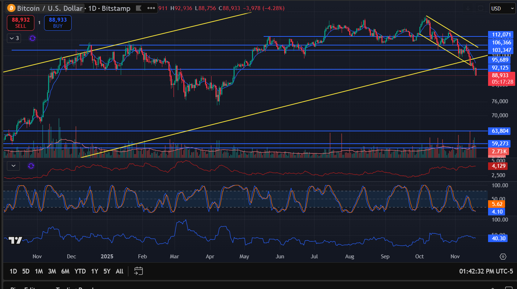Click the fullscreen frame icon near USD
The height and width of the screenshot is (289, 517).
tap(480, 8)
